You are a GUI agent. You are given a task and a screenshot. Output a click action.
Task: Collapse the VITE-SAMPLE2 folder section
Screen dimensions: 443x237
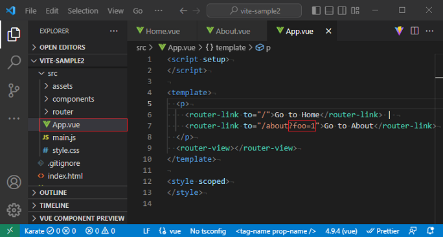(78, 61)
